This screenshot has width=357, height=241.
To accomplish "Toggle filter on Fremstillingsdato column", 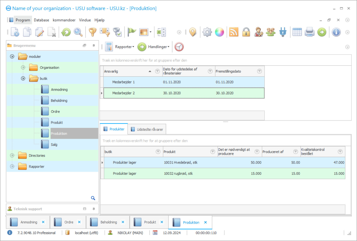I will click(259, 71).
